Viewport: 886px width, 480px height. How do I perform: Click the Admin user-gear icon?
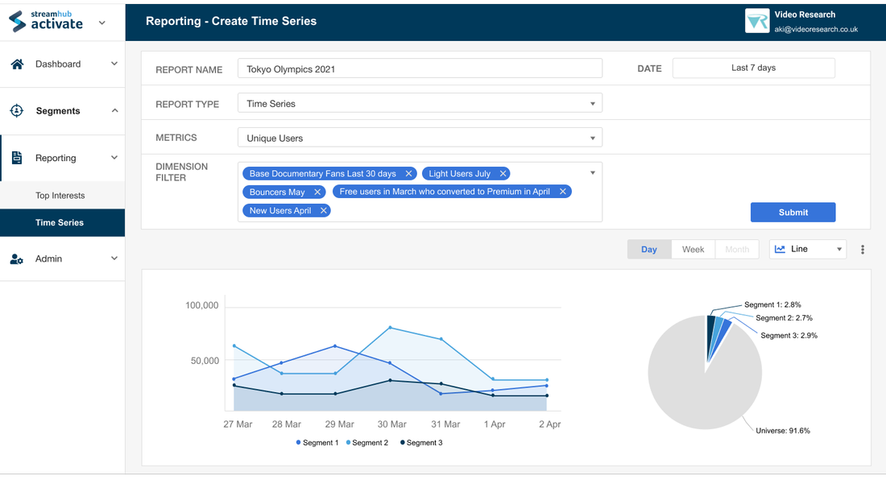click(x=17, y=259)
